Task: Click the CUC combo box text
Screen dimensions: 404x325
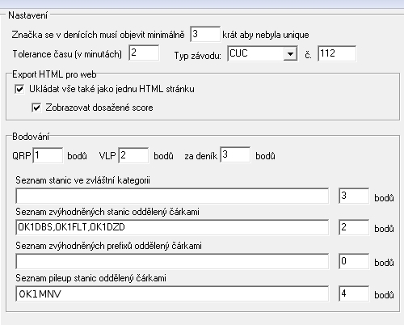Action: 255,53
